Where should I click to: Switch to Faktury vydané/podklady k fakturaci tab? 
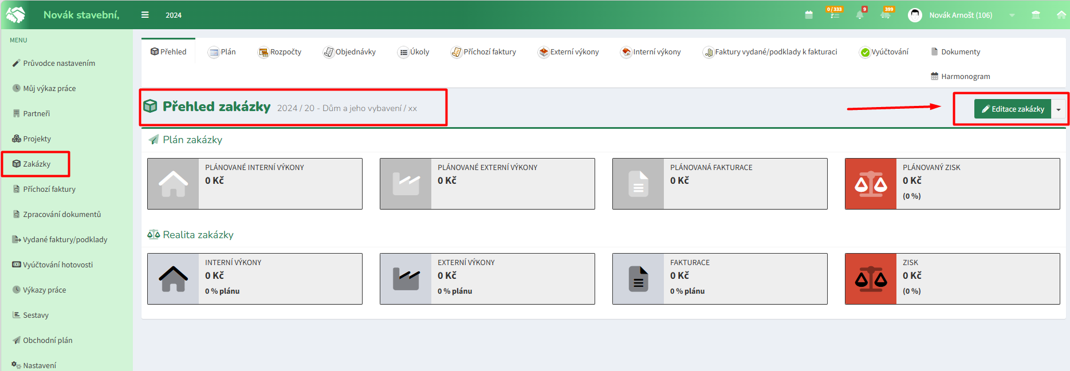click(770, 52)
